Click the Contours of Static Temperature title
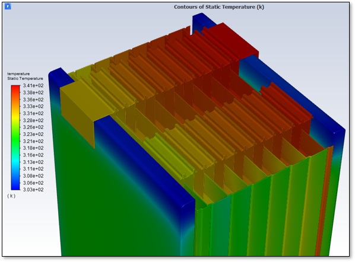The height and width of the screenshot is (262, 355). pyautogui.click(x=219, y=7)
